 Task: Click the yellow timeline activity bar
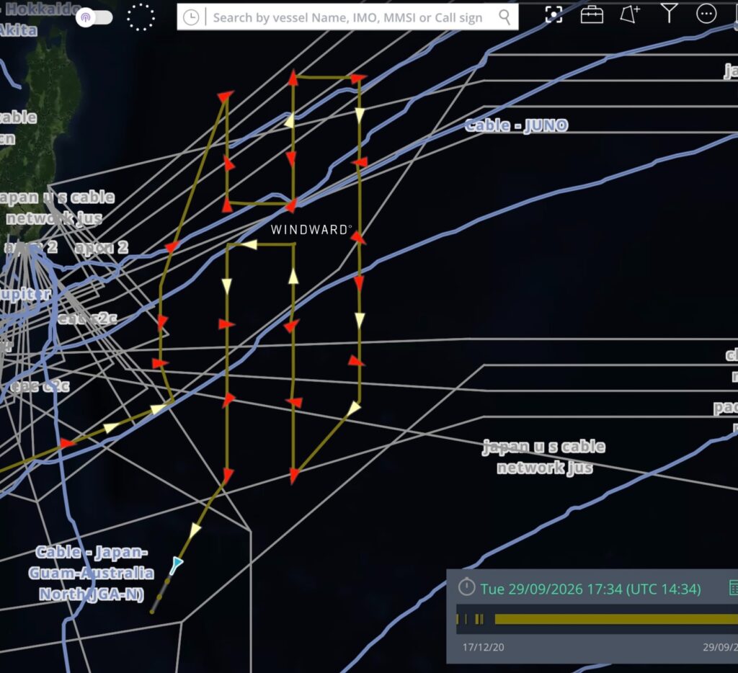tap(615, 620)
